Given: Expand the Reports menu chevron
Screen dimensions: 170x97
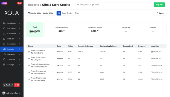Looking at the screenshot, I should 19,49.
